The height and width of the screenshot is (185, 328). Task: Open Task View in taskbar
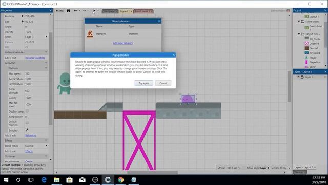[x=31, y=180]
